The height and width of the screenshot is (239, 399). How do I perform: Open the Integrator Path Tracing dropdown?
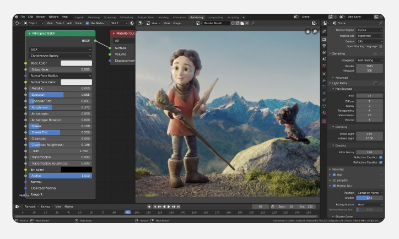pyautogui.click(x=369, y=60)
